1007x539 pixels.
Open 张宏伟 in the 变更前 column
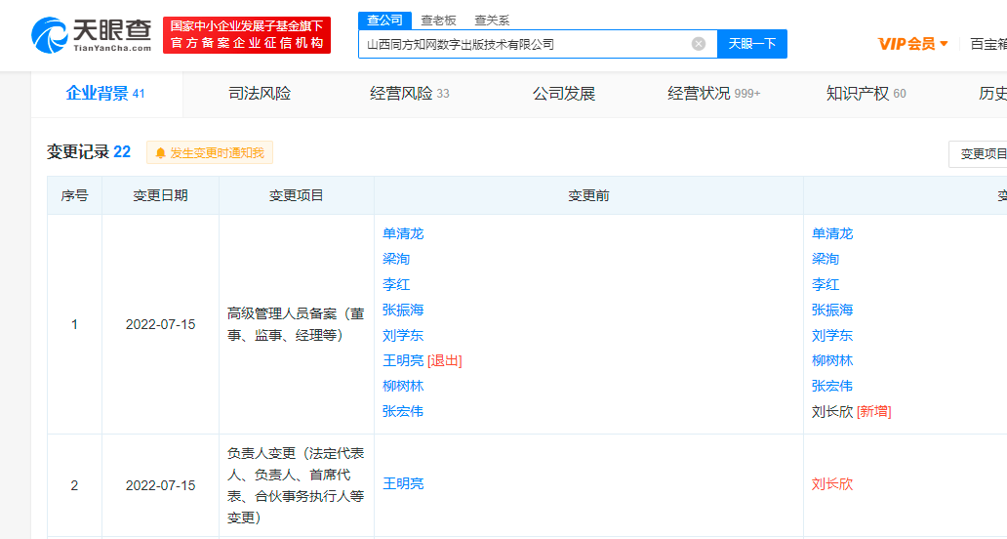click(x=403, y=412)
